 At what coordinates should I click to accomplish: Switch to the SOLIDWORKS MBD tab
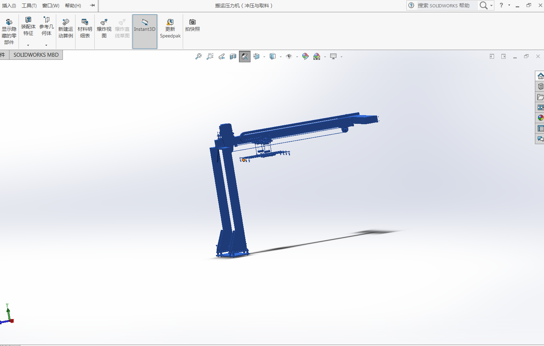36,55
